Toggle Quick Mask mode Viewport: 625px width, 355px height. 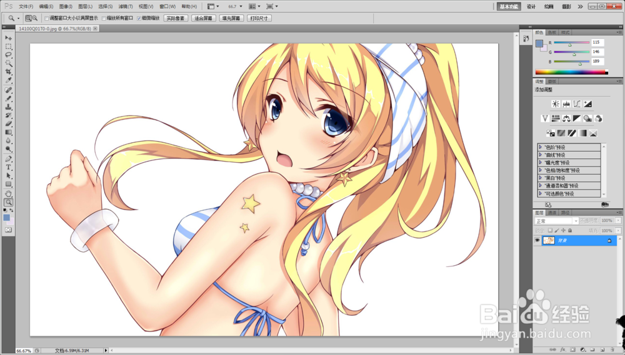8,230
